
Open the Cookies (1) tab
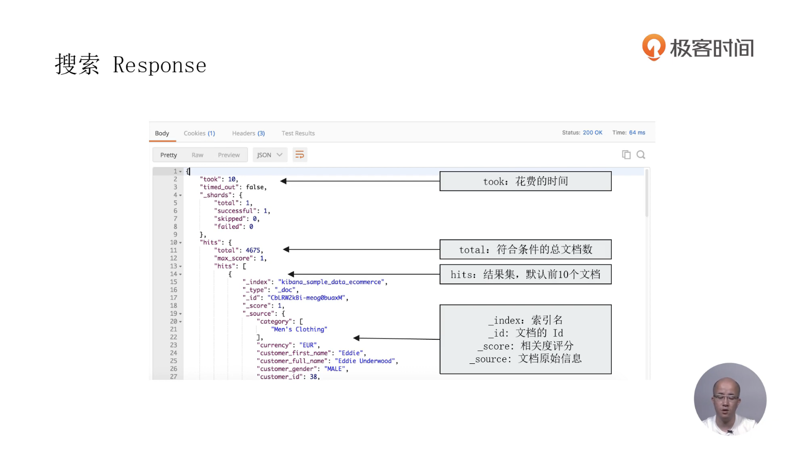(x=199, y=133)
